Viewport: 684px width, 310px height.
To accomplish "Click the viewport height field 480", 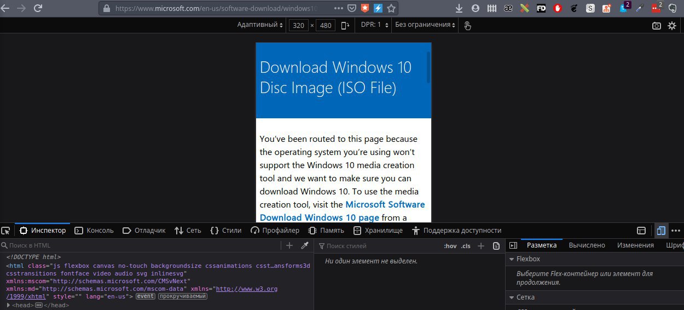I will pos(325,25).
